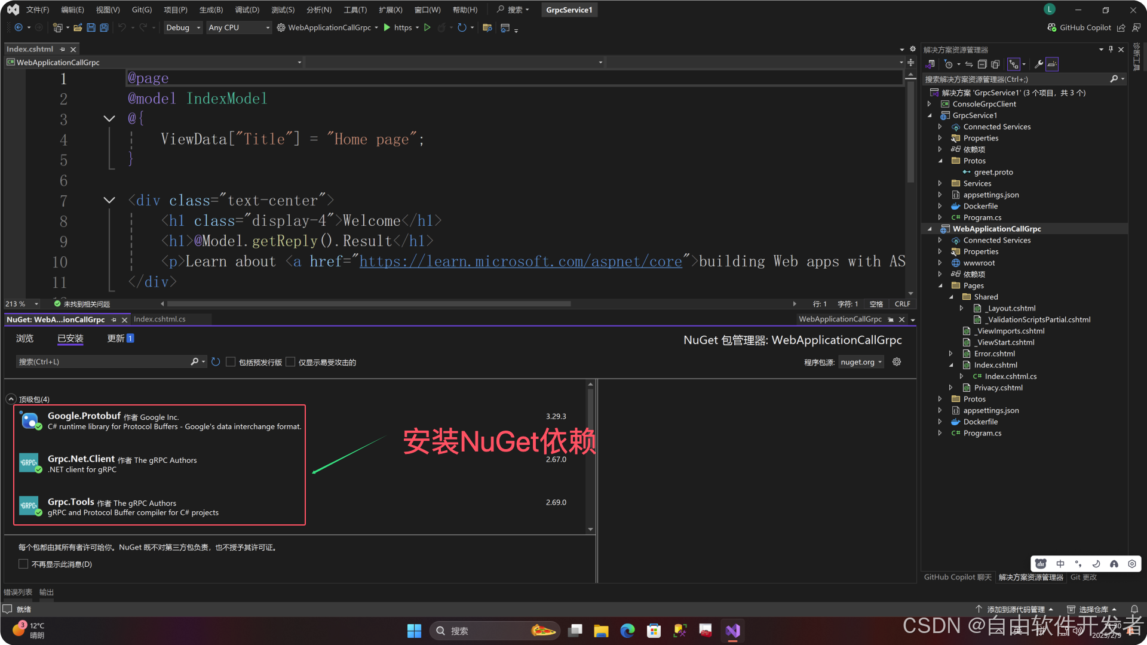The height and width of the screenshot is (645, 1147).
Task: Select Index.cshtml.cs in Solution Explorer
Action: click(x=1010, y=376)
